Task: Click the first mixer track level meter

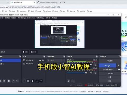Action: (82, 62)
